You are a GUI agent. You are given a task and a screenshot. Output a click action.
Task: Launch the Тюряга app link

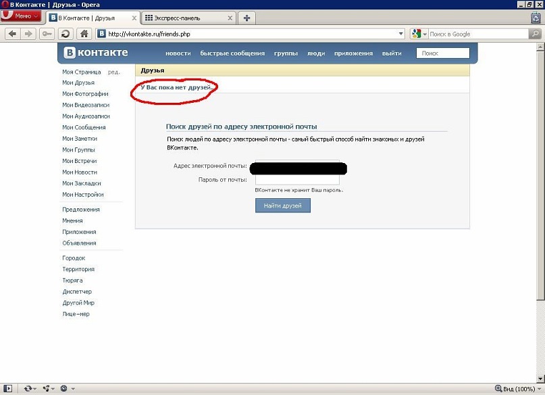coord(72,281)
